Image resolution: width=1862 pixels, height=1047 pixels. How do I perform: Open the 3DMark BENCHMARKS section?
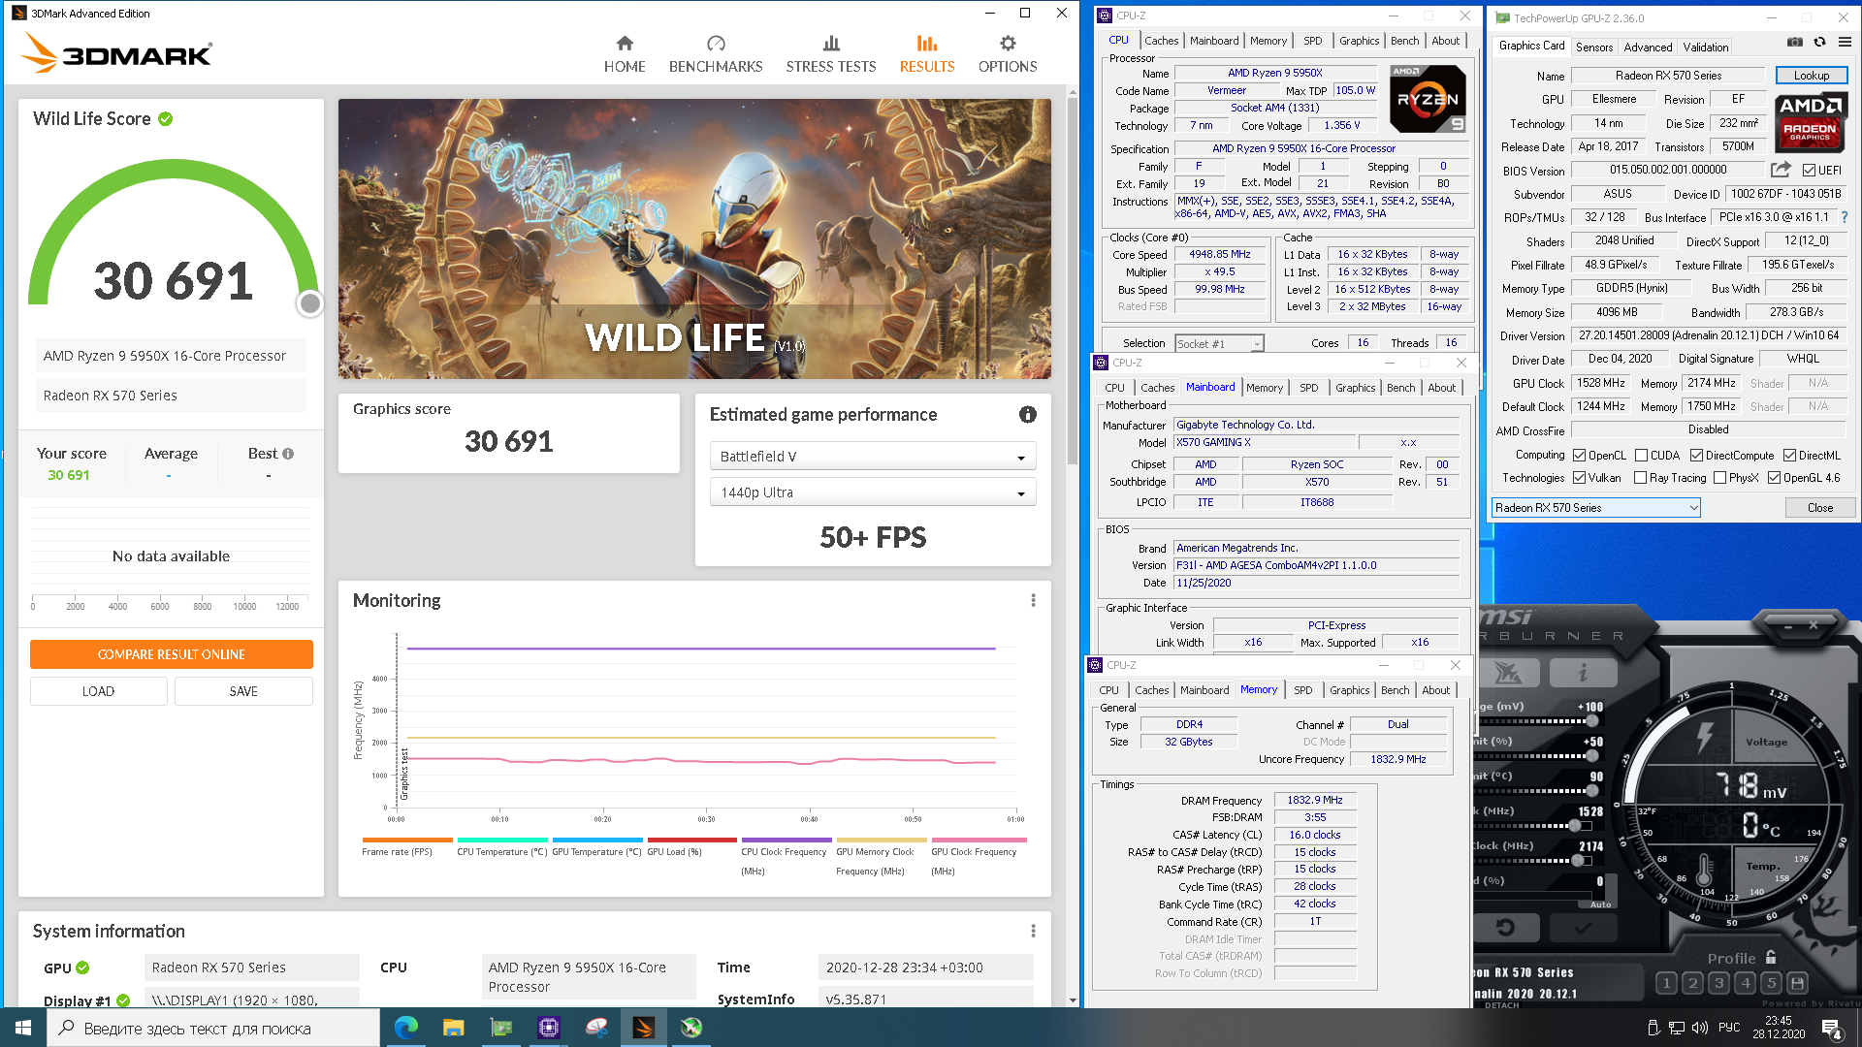click(x=716, y=54)
